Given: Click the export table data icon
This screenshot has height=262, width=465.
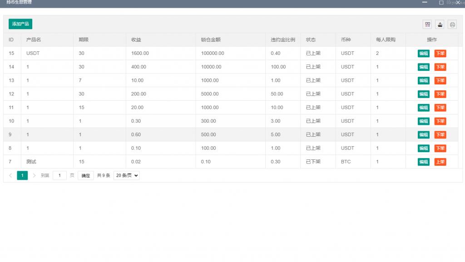Looking at the screenshot, I should (440, 25).
